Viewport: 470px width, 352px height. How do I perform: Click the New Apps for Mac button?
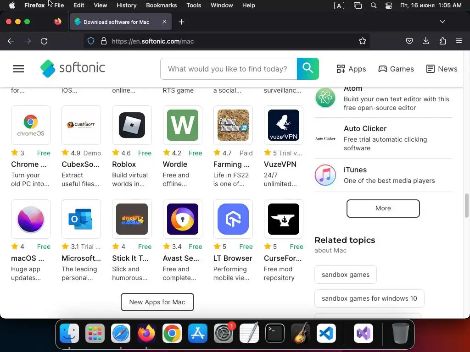click(x=157, y=302)
